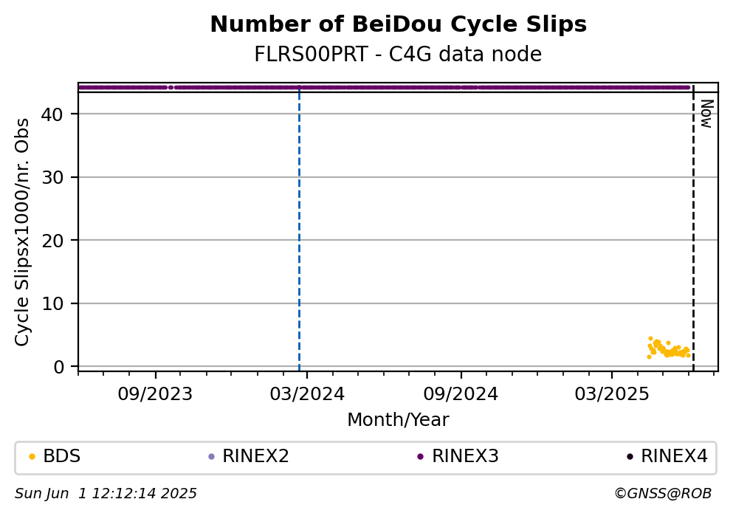Click the black dashed Now line
The image size is (733, 516).
693,229
